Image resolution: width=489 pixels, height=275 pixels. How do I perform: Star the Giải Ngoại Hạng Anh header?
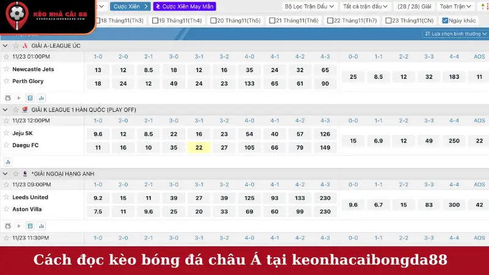[16, 174]
